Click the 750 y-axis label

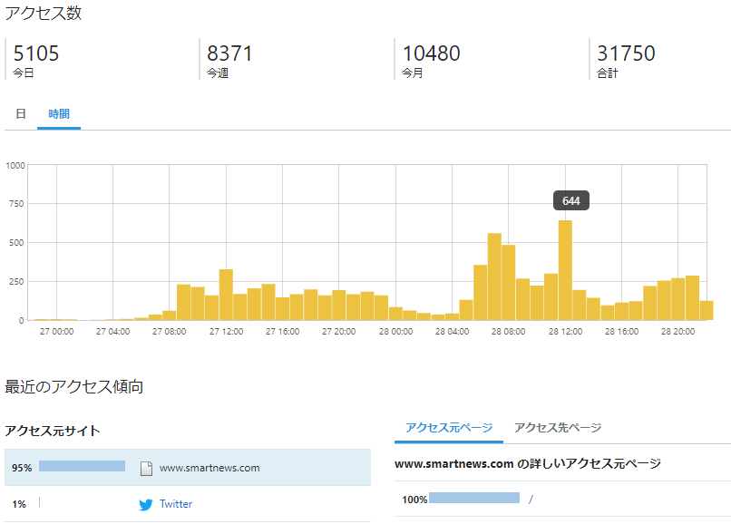coord(16,204)
